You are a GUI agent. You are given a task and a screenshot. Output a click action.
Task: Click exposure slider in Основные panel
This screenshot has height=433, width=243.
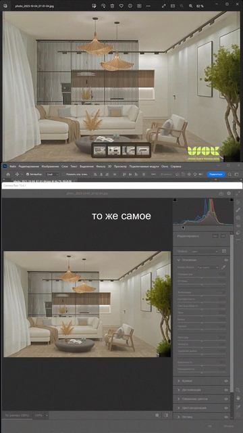(202, 295)
